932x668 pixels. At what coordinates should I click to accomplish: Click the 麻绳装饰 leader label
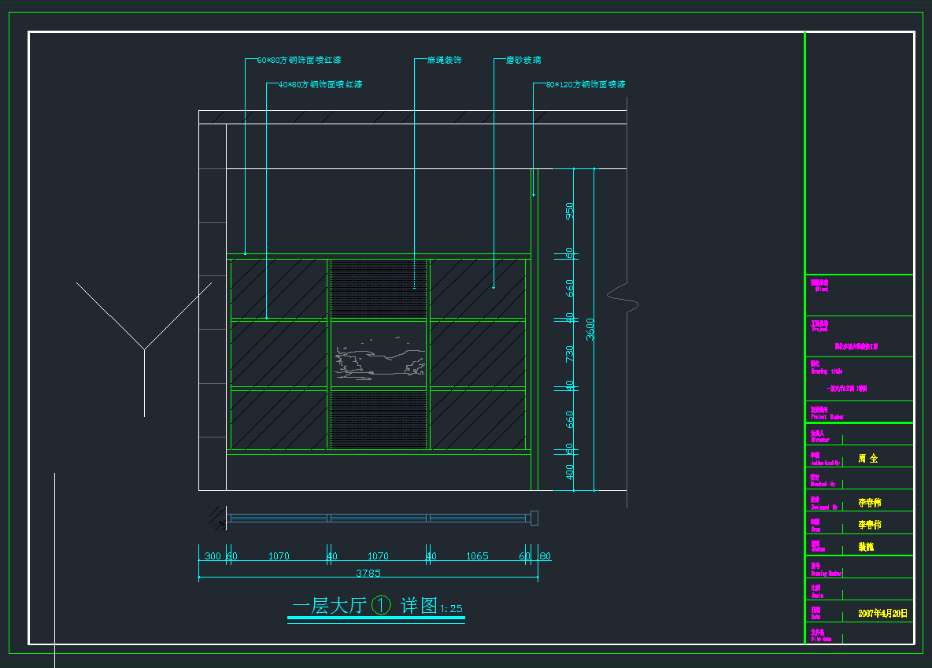(x=444, y=61)
